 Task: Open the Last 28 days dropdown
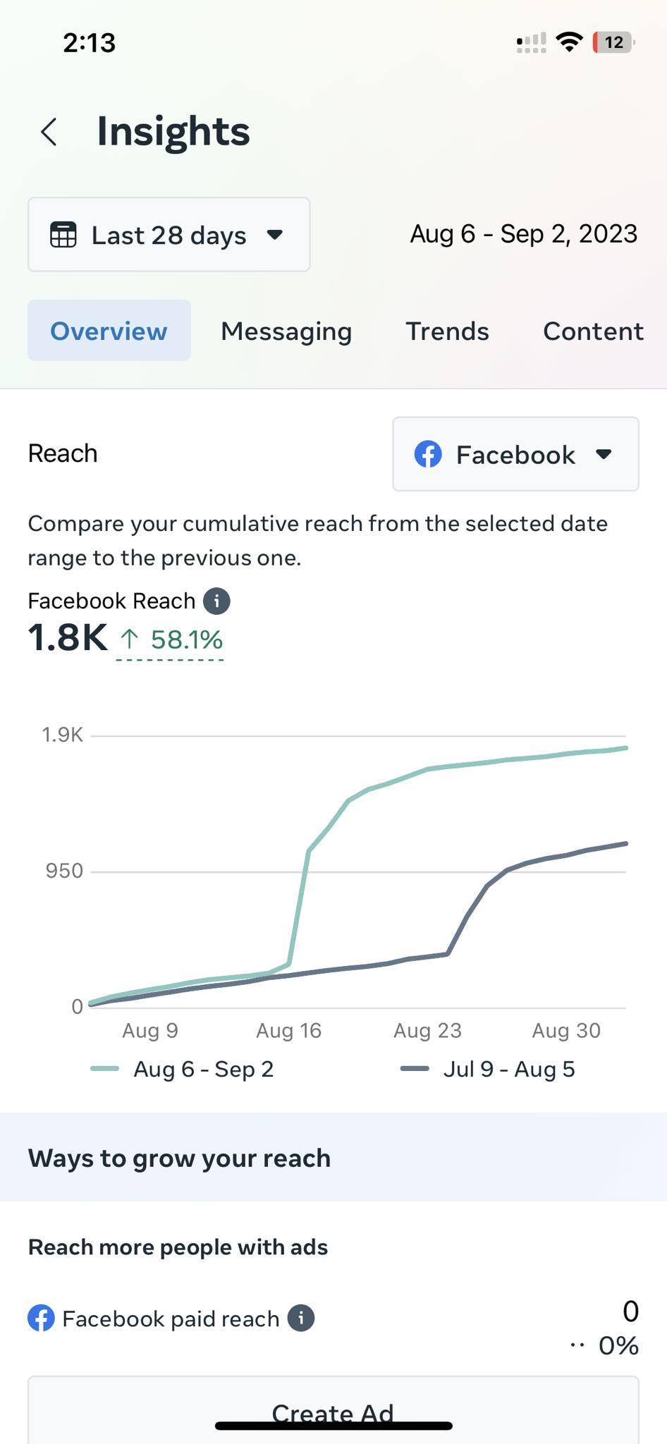[169, 235]
